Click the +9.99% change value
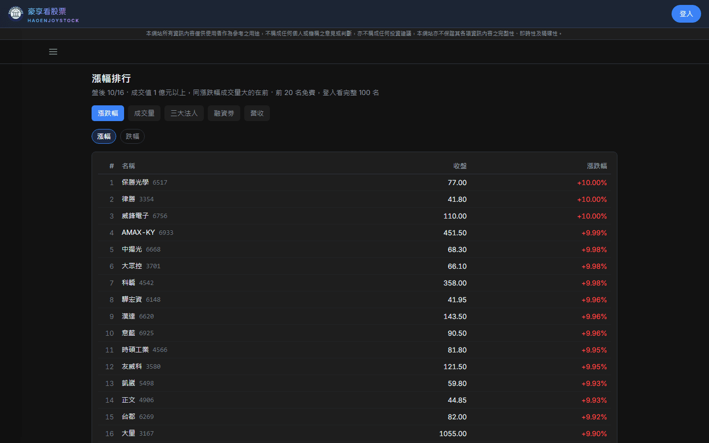Image resolution: width=709 pixels, height=443 pixels. [594, 233]
